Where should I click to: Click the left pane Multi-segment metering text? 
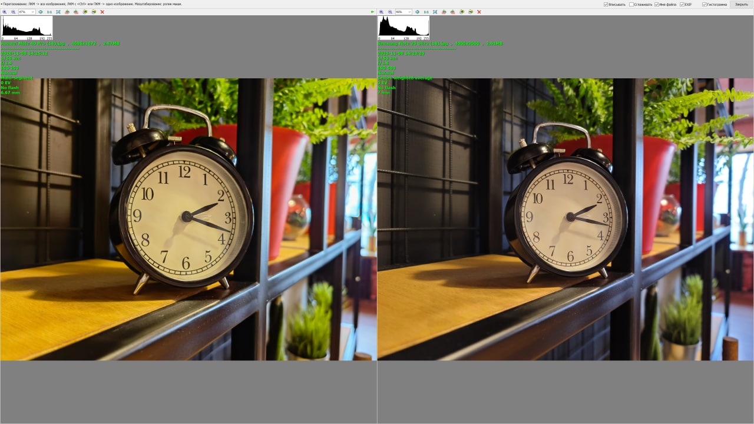(17, 78)
